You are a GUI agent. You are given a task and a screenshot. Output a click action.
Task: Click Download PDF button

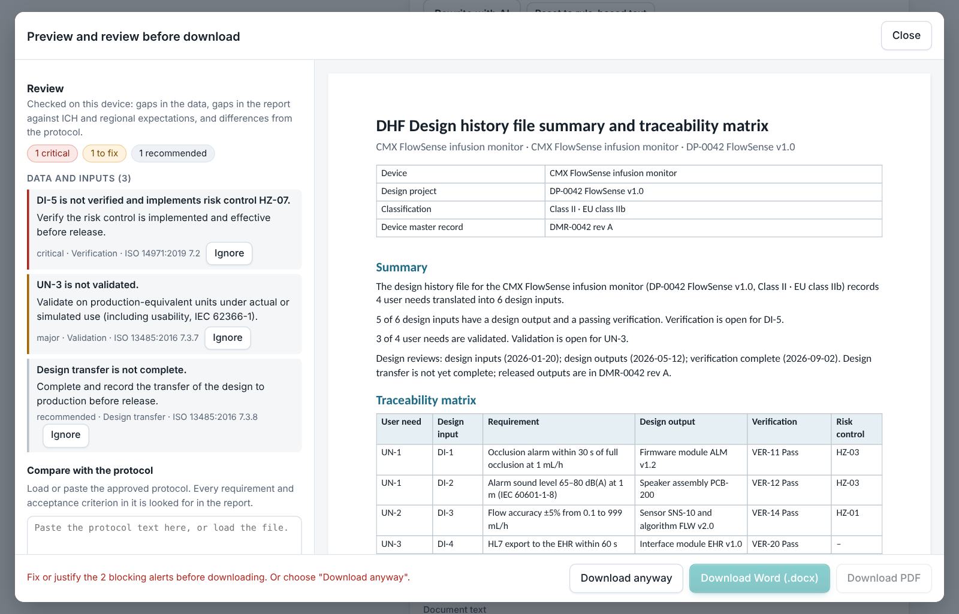884,578
